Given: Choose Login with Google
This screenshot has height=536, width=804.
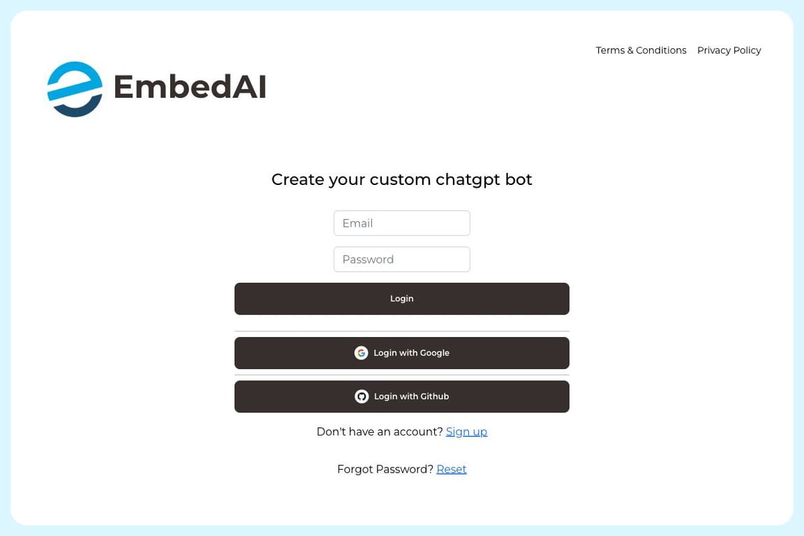Looking at the screenshot, I should (402, 353).
